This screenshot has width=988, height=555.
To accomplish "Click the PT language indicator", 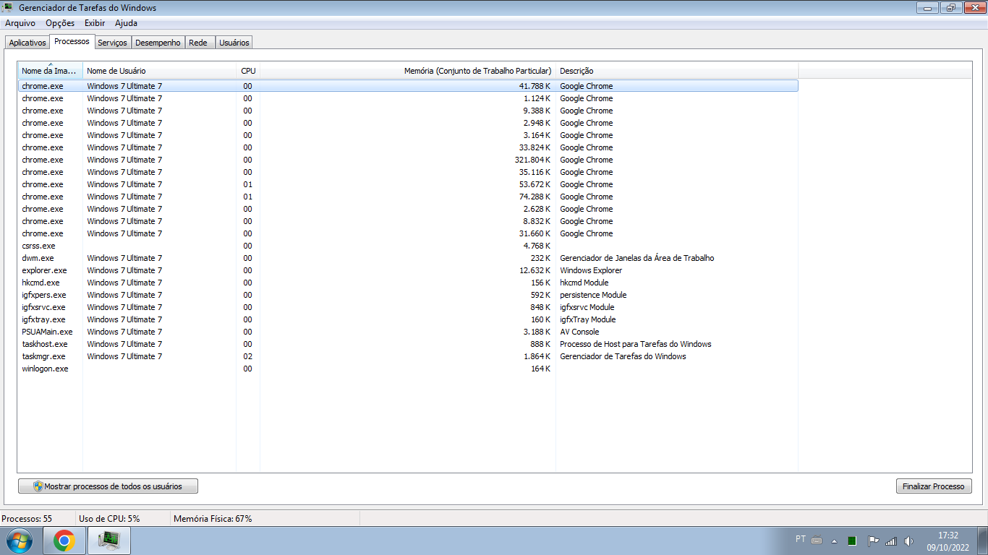I will click(x=801, y=539).
